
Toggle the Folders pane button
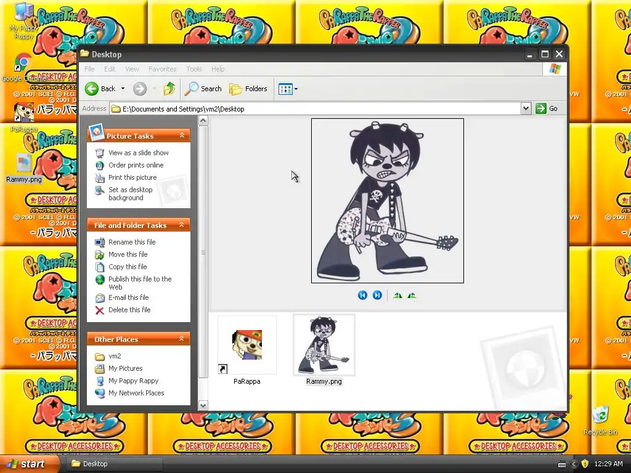248,89
